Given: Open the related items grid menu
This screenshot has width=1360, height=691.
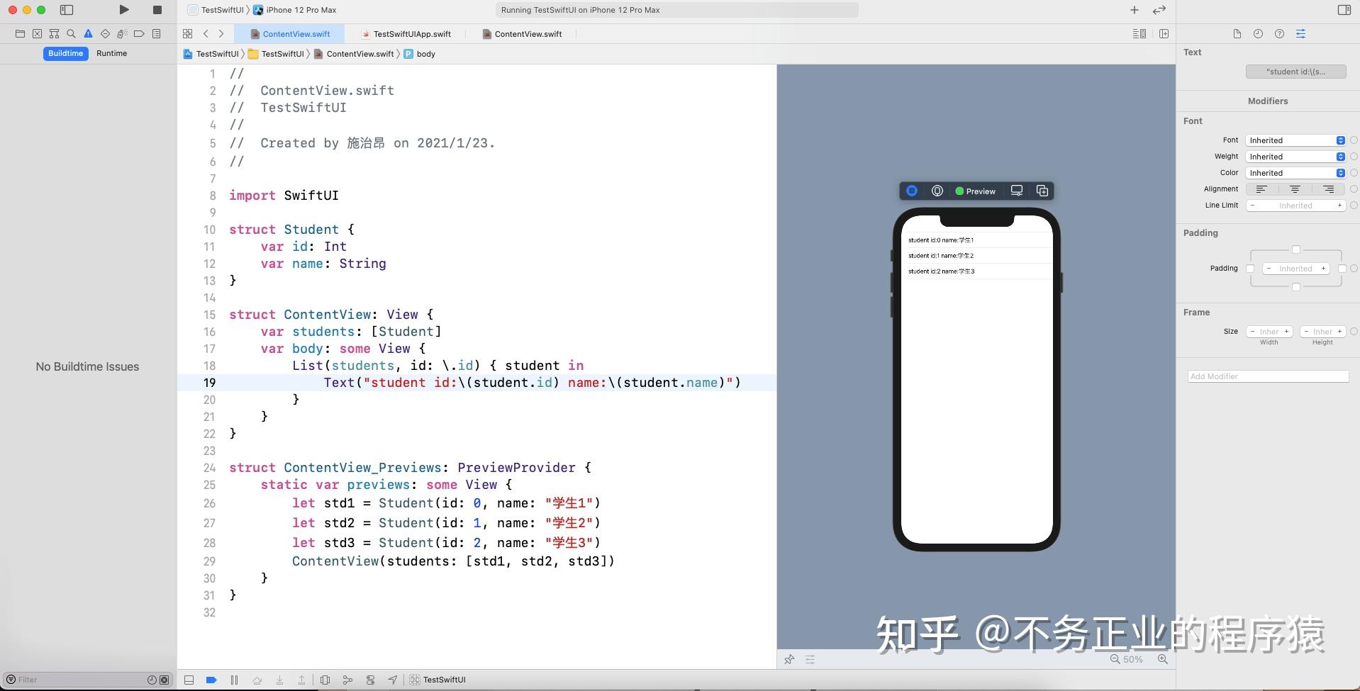Looking at the screenshot, I should (188, 33).
